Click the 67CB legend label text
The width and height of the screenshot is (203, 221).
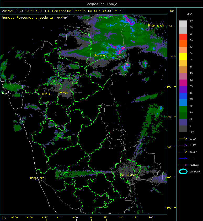(x=193, y=139)
